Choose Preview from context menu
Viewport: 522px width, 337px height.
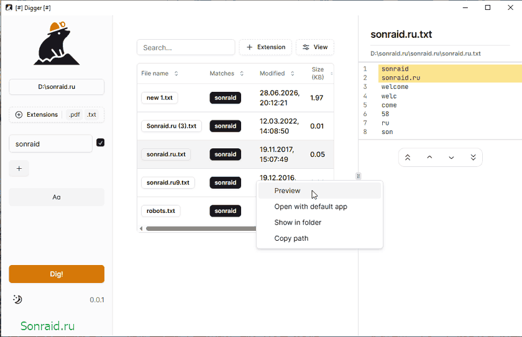coord(319,191)
